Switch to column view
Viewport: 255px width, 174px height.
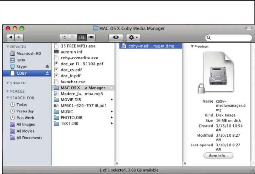pos(82,38)
